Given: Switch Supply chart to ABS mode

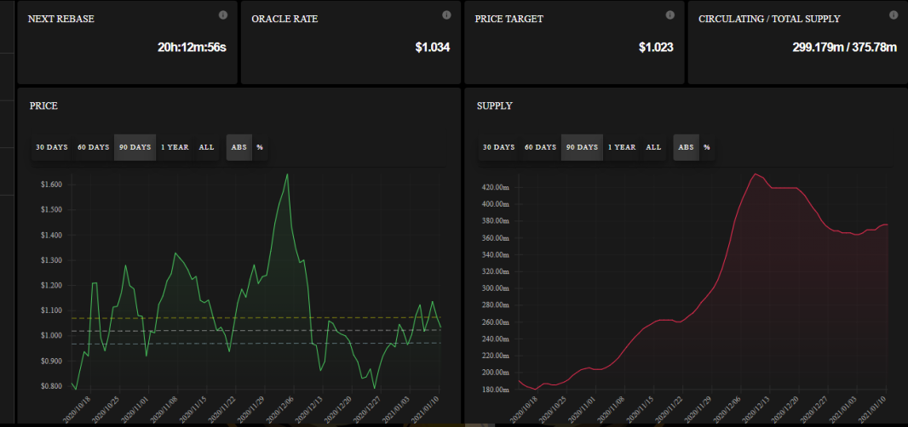Looking at the screenshot, I should tap(686, 147).
